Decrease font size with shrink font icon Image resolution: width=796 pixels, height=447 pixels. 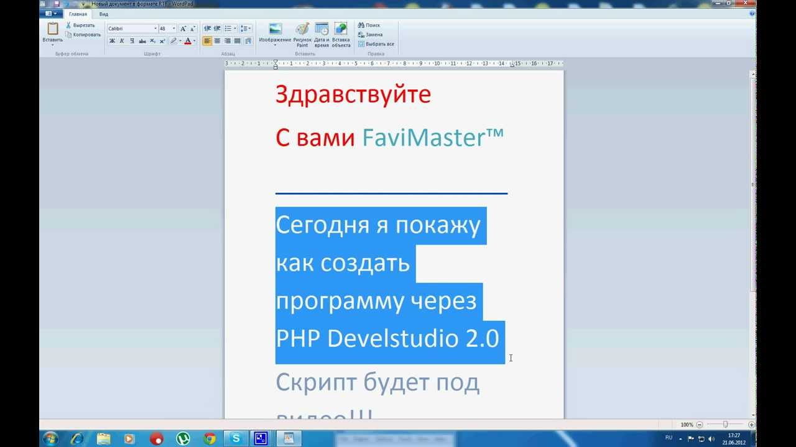click(193, 29)
